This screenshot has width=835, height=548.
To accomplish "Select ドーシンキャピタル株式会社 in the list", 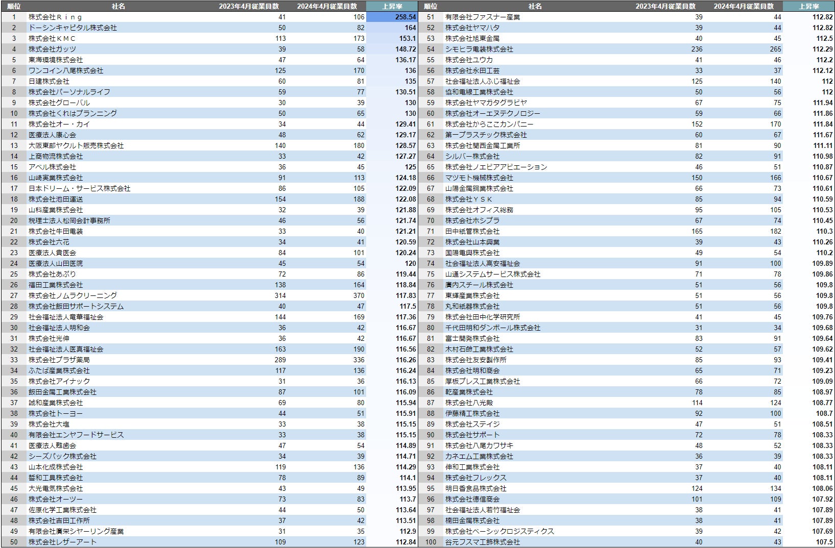I will [73, 28].
